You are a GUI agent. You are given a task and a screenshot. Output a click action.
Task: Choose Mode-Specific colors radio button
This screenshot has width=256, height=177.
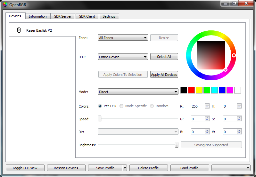pyautogui.click(x=121, y=106)
